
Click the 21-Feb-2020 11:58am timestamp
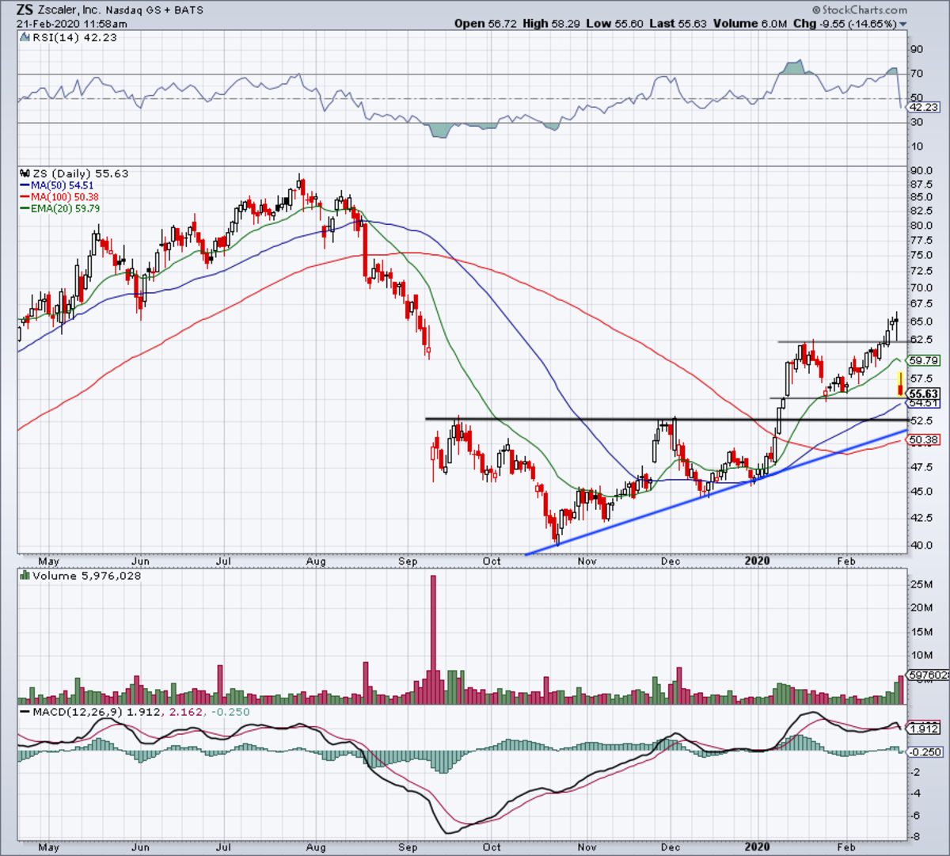(x=72, y=24)
